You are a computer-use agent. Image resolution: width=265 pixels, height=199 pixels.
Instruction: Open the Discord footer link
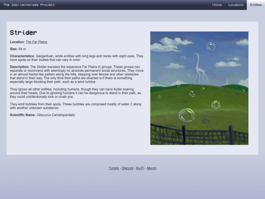click(x=128, y=168)
